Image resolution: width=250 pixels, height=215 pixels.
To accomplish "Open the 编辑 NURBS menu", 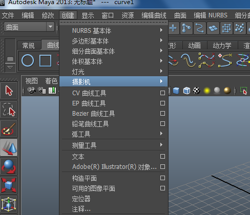I will (211, 15).
